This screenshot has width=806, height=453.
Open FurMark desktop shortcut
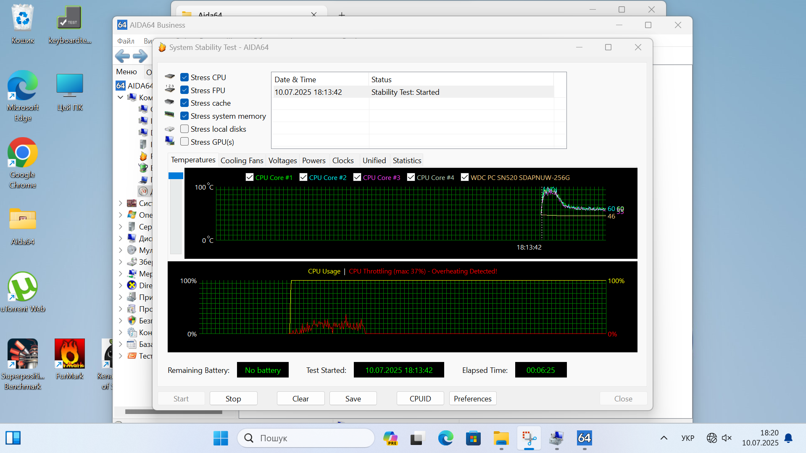tap(70, 354)
